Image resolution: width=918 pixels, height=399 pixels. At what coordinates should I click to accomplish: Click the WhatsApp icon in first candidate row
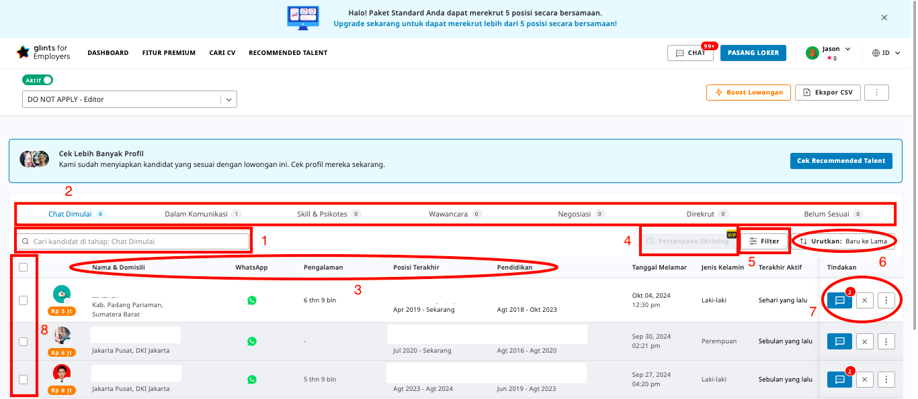coord(252,300)
